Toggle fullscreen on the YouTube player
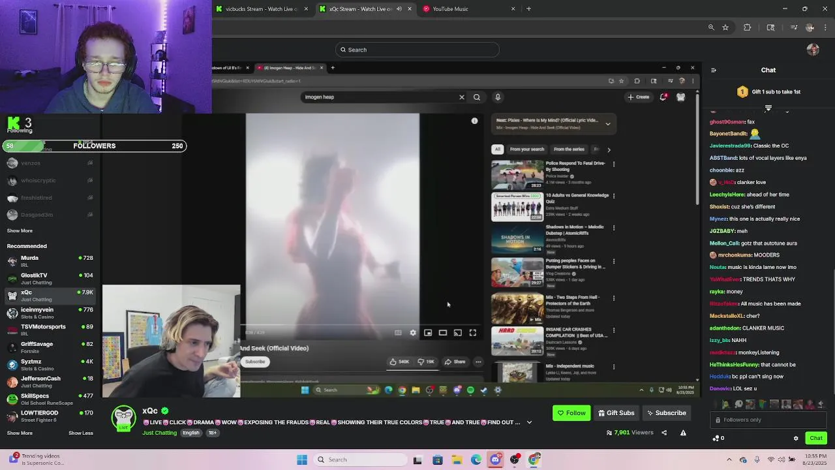Viewport: 835px width, 470px height. [473, 333]
